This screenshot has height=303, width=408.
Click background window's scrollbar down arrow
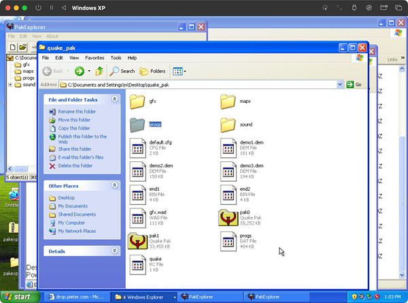(x=402, y=275)
